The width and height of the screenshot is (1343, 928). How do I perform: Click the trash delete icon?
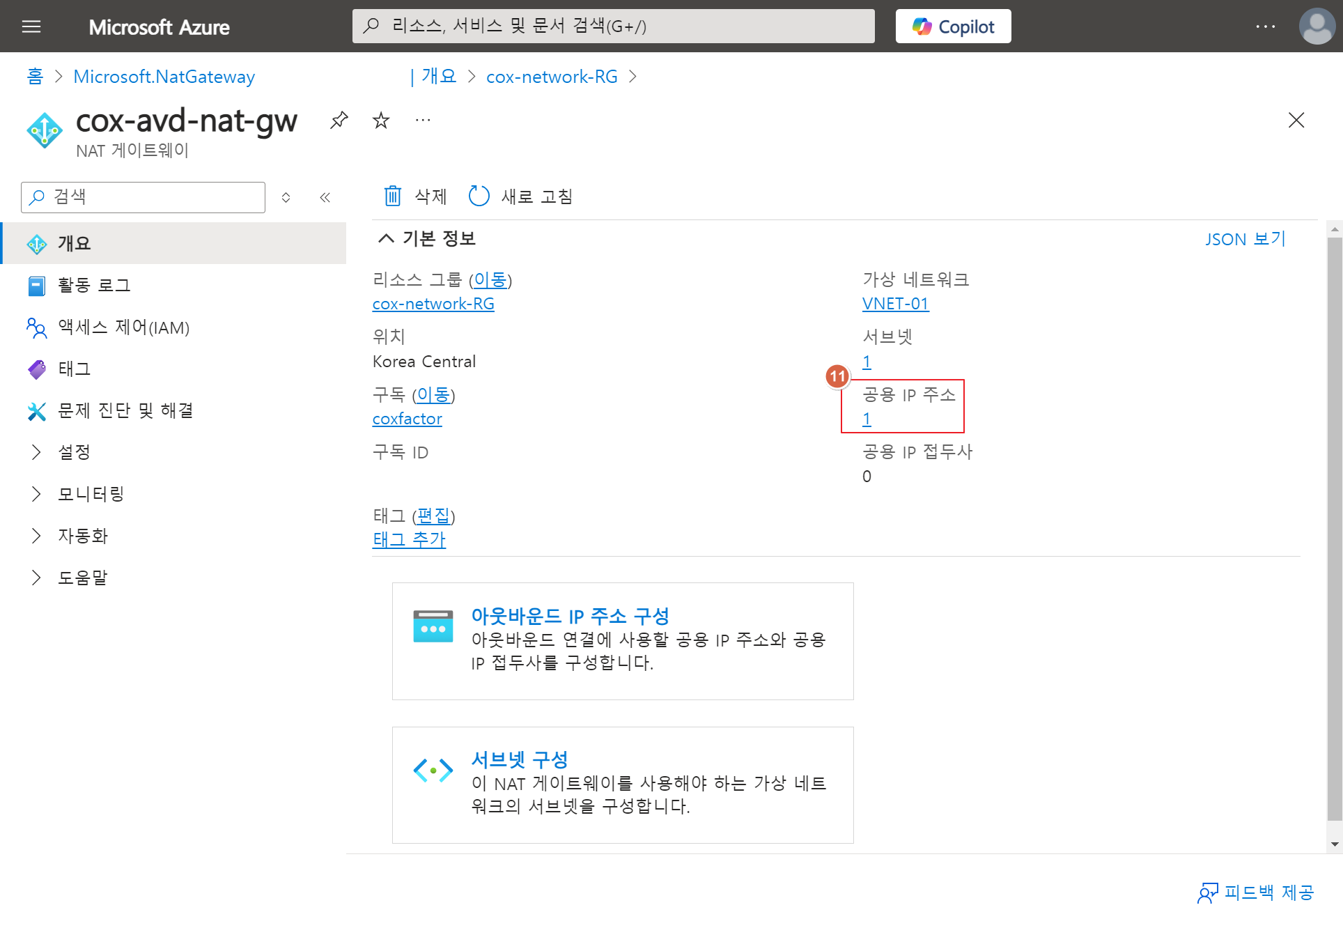(393, 196)
